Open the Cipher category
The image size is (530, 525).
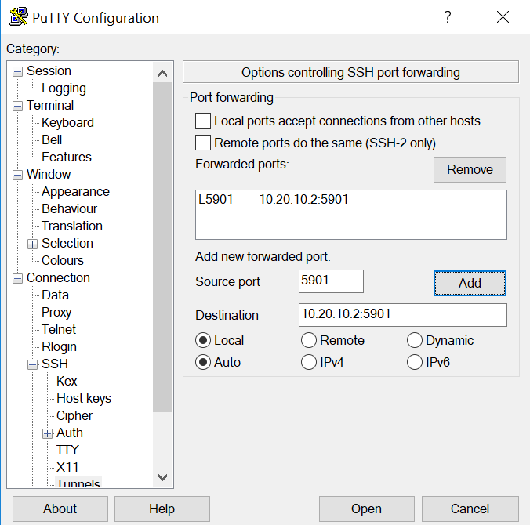[x=74, y=415]
